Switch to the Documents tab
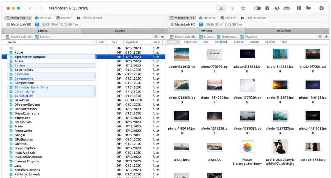The width and height of the screenshot is (331, 178). pyautogui.click(x=284, y=31)
